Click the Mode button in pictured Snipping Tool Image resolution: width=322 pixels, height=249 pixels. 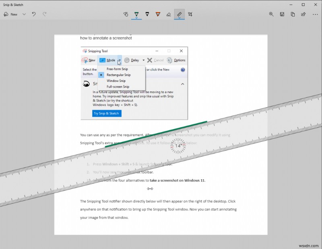coord(107,60)
